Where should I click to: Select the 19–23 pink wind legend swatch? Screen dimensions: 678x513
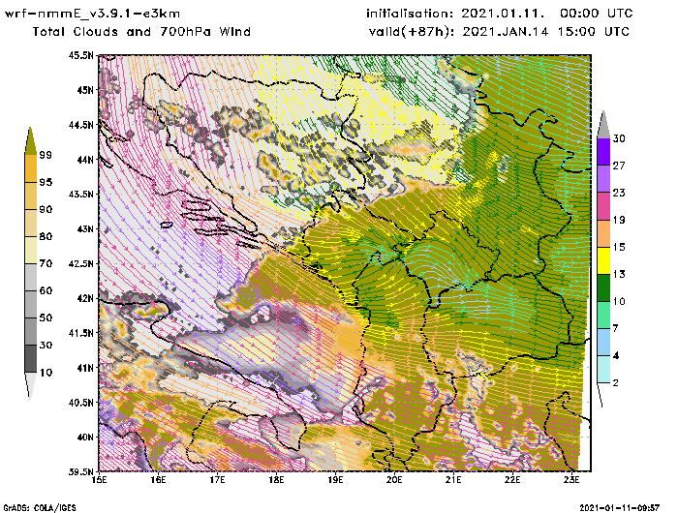pos(603,206)
